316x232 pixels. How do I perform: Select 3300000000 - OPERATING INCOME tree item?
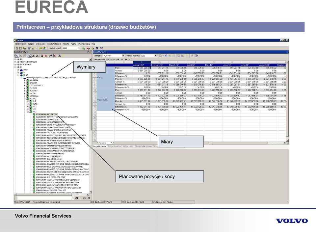tap(50, 122)
